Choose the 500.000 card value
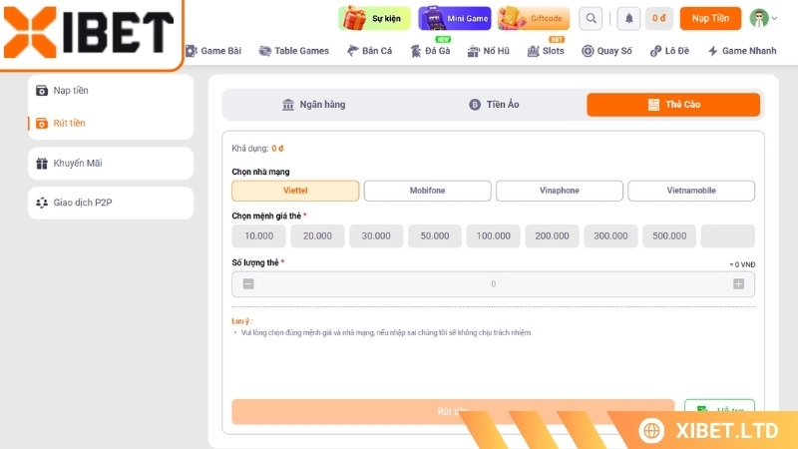 click(669, 236)
